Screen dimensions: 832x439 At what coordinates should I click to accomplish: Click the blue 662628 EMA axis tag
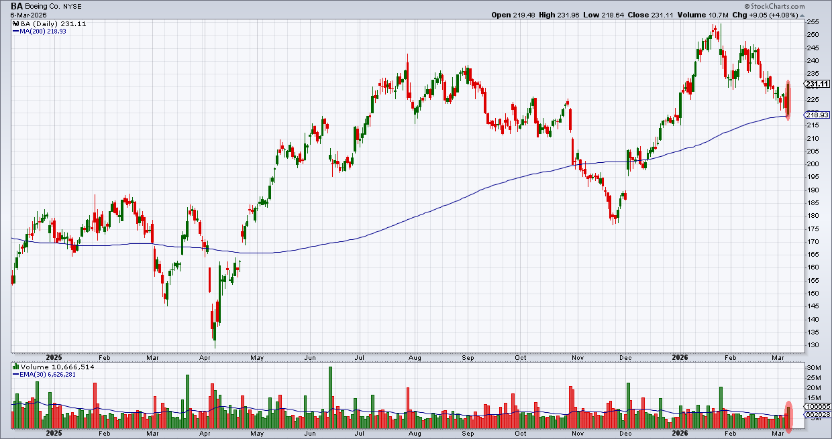(x=819, y=415)
